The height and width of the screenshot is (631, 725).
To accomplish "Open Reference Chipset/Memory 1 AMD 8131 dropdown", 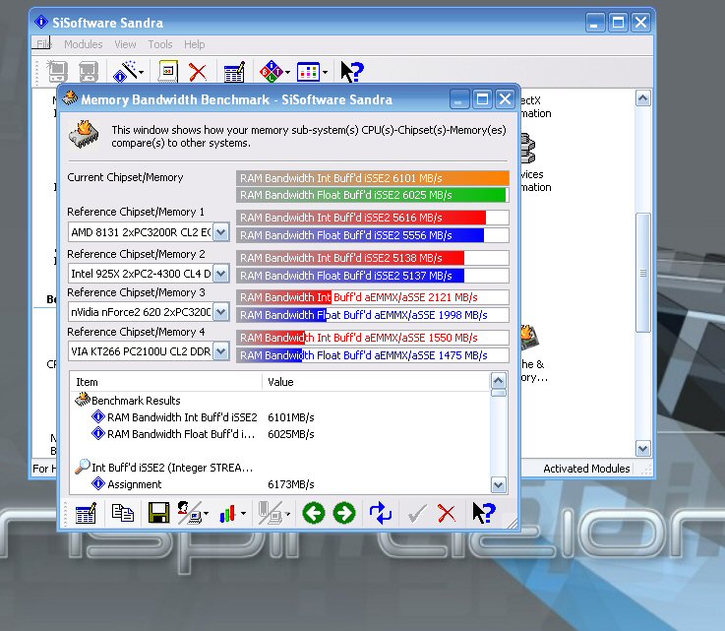I will (221, 231).
